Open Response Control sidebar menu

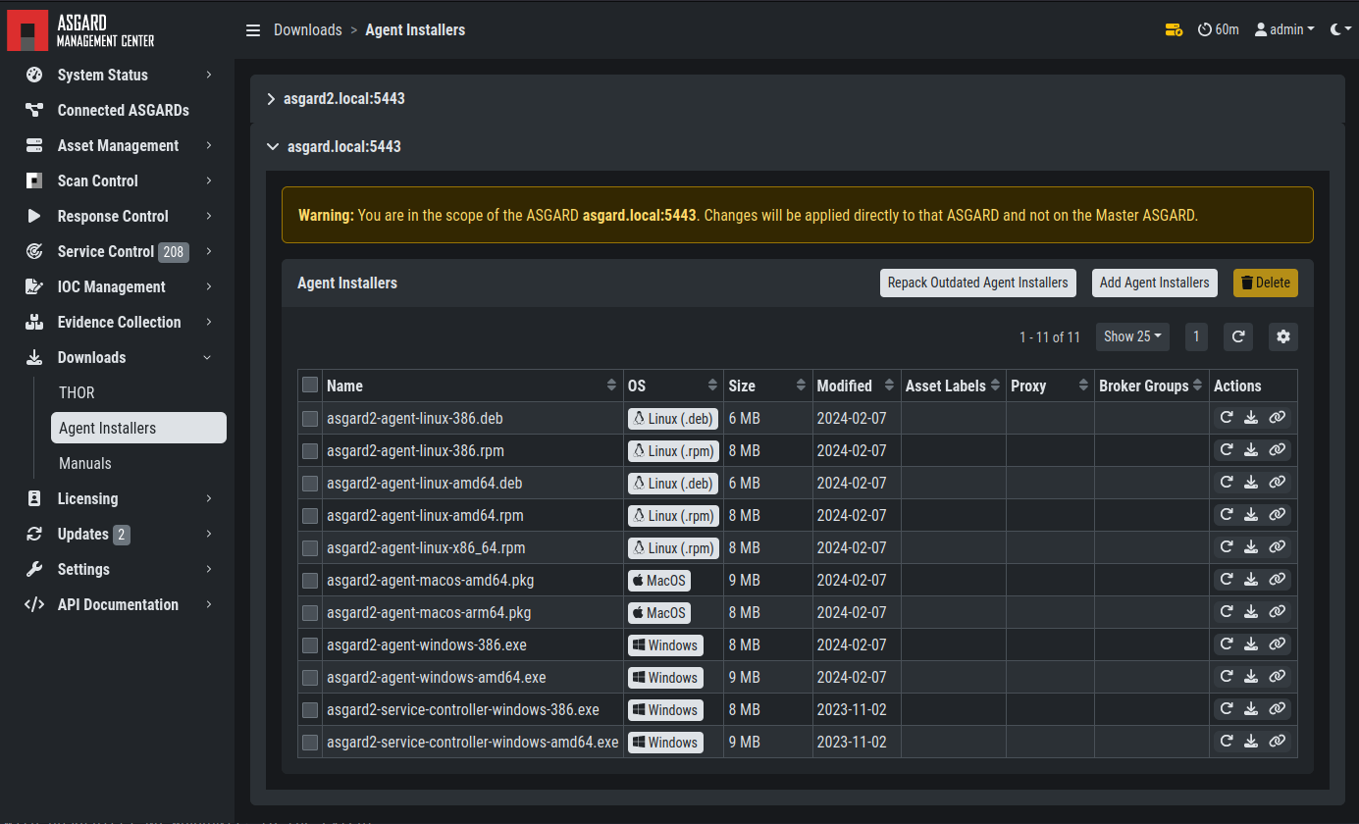tap(118, 216)
